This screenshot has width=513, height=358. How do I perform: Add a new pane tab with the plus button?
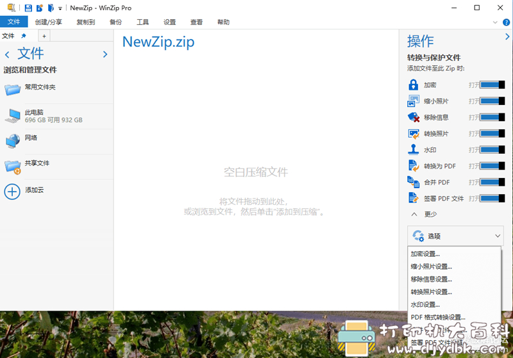(x=44, y=36)
